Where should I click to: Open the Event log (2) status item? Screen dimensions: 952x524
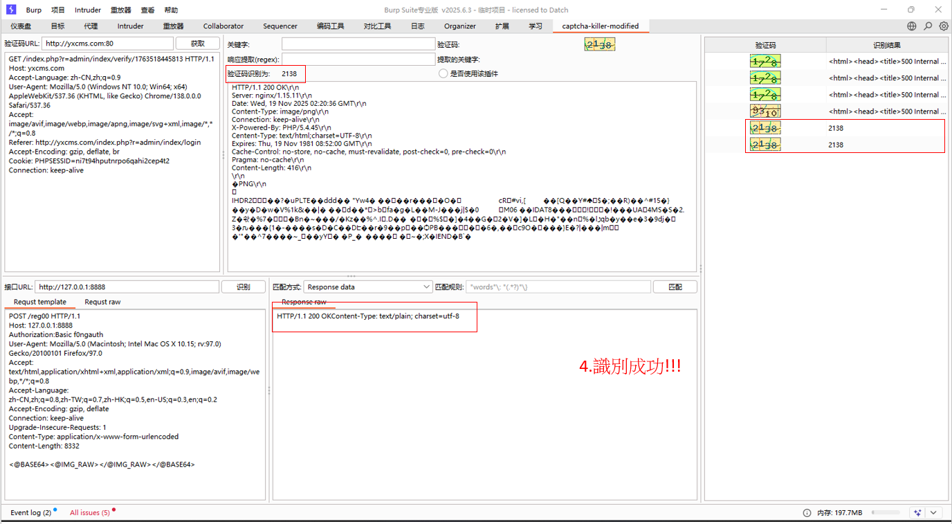(x=31, y=513)
